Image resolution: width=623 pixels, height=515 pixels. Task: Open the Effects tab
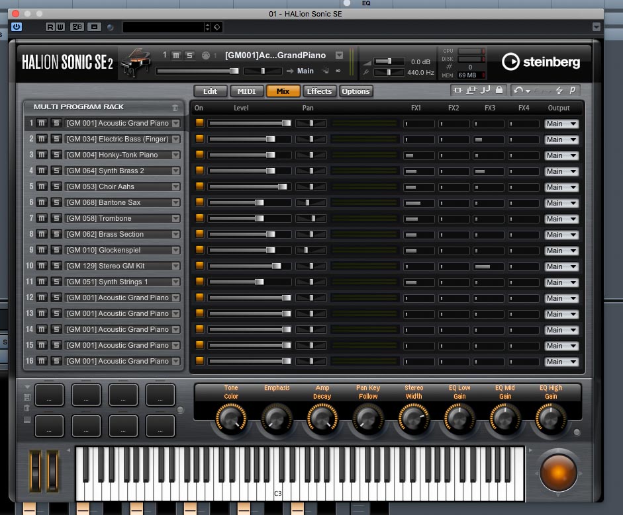(x=319, y=91)
